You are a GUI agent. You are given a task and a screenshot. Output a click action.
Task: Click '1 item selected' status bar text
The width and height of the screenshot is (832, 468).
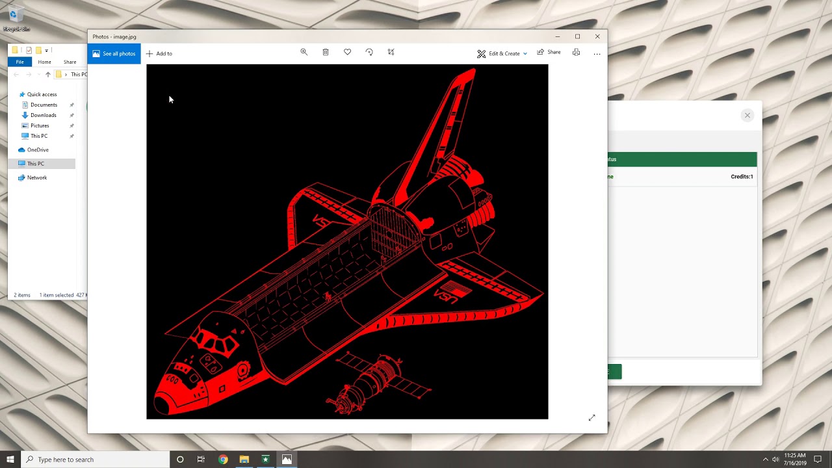57,295
